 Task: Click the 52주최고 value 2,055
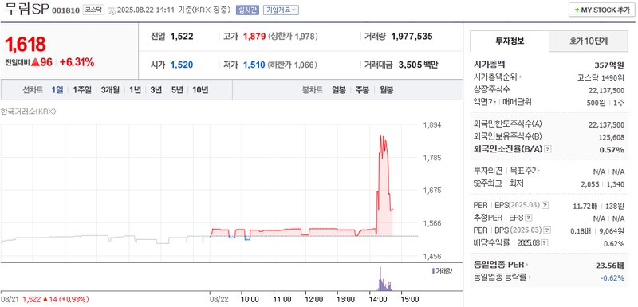(x=590, y=184)
